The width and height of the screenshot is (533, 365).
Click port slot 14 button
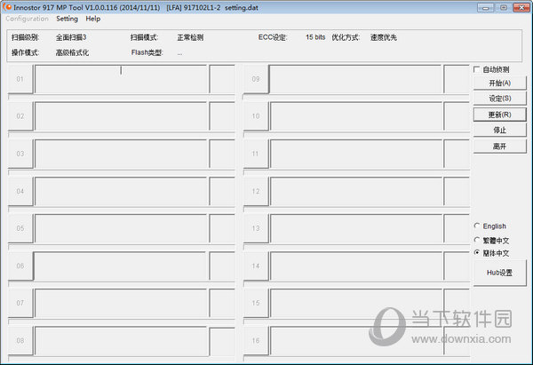256,266
